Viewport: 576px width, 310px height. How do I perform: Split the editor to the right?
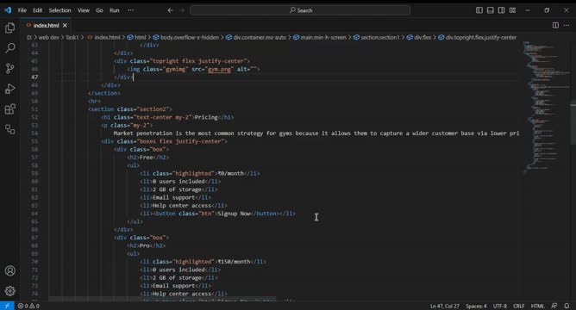click(555, 25)
